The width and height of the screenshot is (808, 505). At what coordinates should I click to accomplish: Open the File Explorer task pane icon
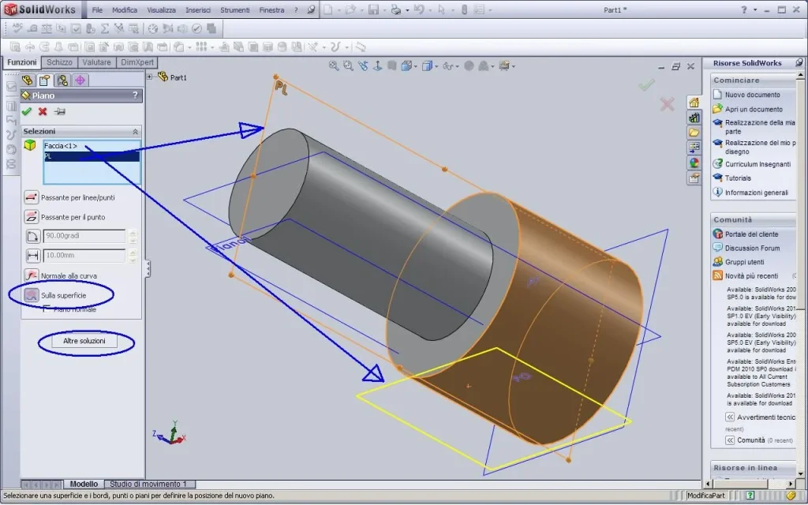tap(694, 133)
